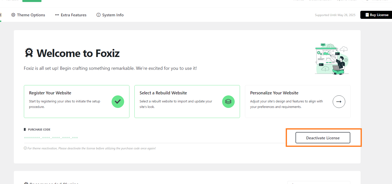
Task: Go to the System Info tab
Action: pyautogui.click(x=110, y=15)
